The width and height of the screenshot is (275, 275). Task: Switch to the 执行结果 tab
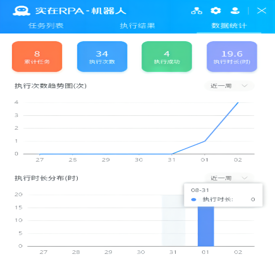click(137, 26)
